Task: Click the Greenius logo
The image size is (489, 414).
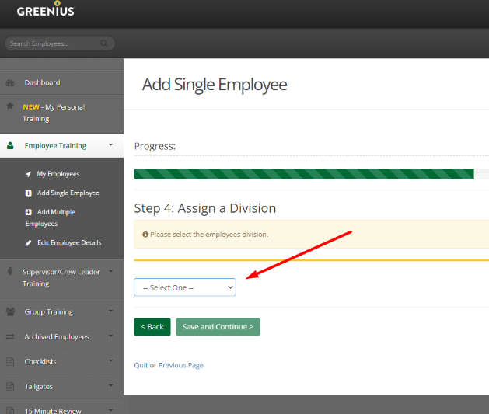Action: click(x=46, y=9)
